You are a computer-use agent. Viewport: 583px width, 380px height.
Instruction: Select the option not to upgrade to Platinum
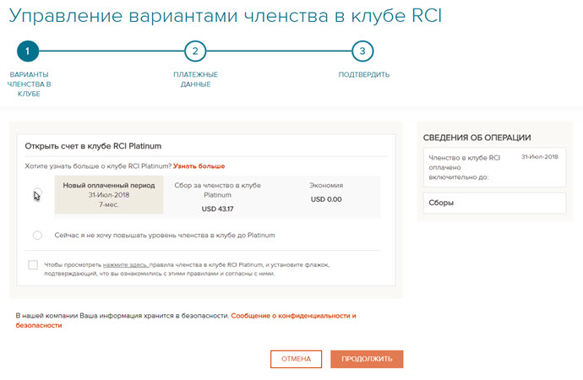click(37, 235)
